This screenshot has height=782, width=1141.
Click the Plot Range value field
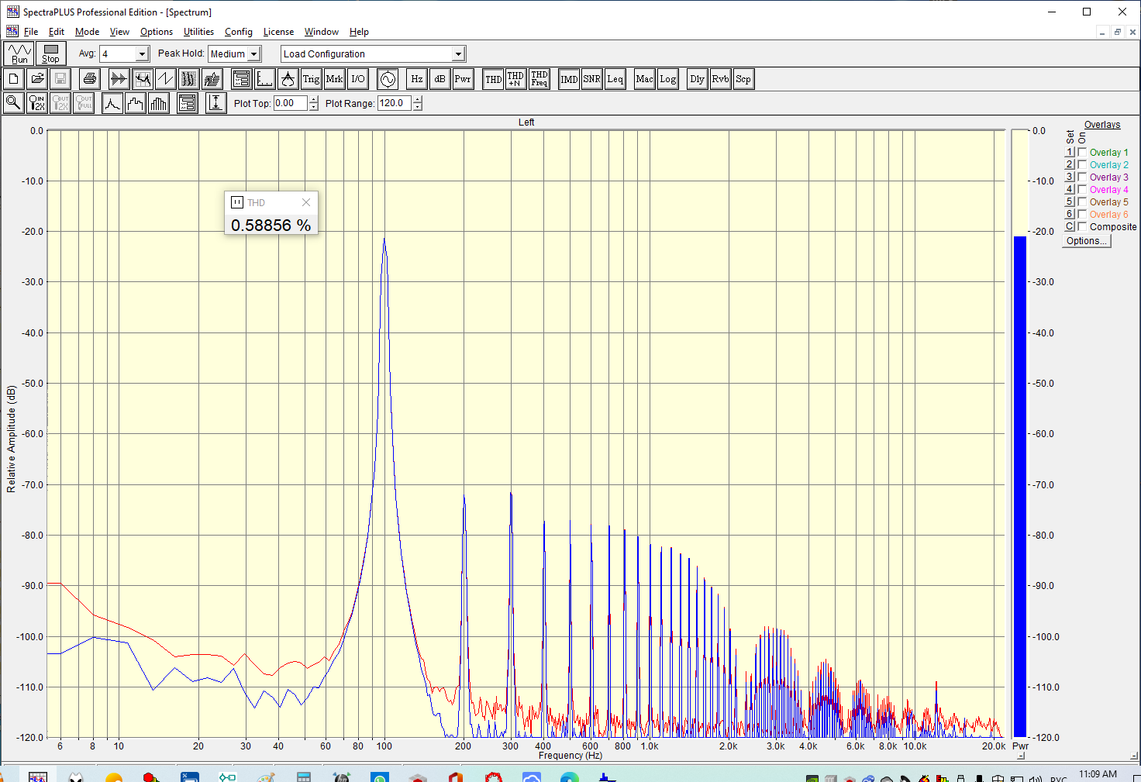click(x=395, y=103)
